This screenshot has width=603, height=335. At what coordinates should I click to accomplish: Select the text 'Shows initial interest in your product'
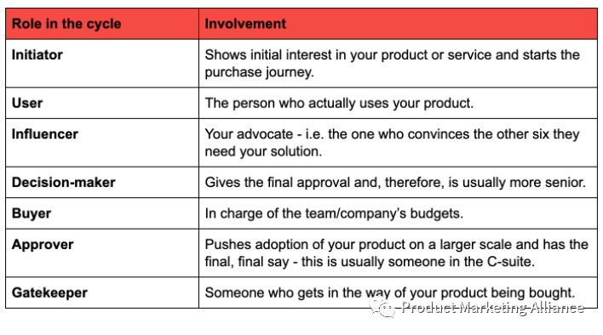coord(317,55)
